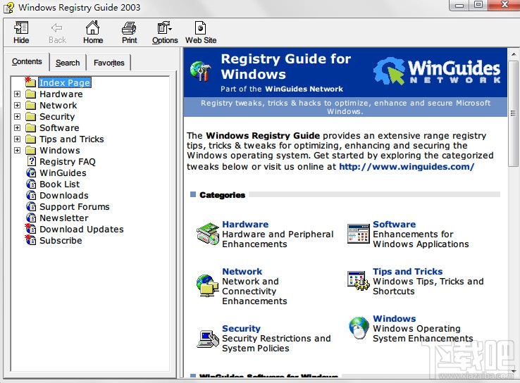Image resolution: width=520 pixels, height=383 pixels.
Task: Click the Newsletter page icon
Action: pyautogui.click(x=31, y=218)
